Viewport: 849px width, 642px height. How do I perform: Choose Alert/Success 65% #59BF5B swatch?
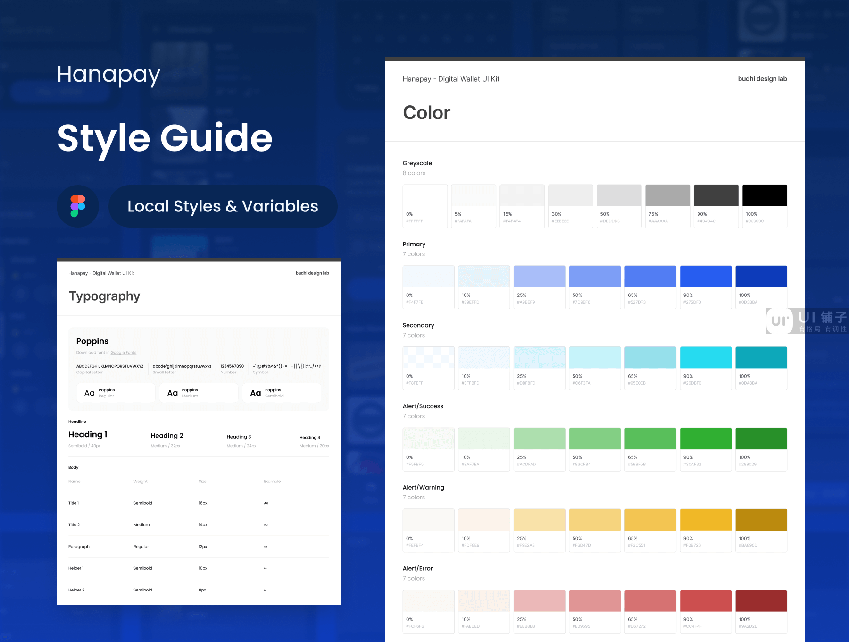[650, 449]
